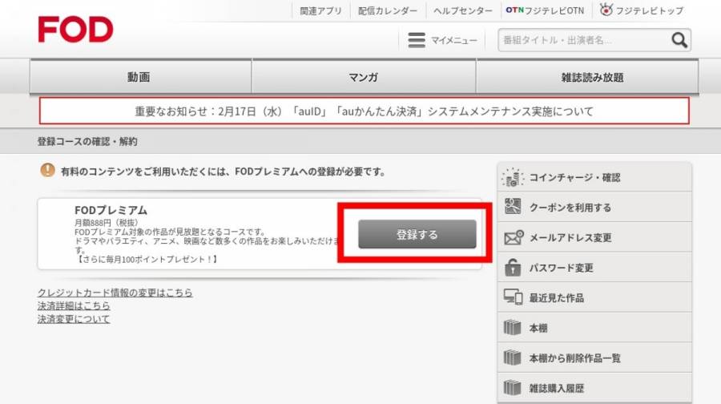Select 雑誌購入履歴 text in sidebar
Screen dimensions: 721x404
(557, 388)
